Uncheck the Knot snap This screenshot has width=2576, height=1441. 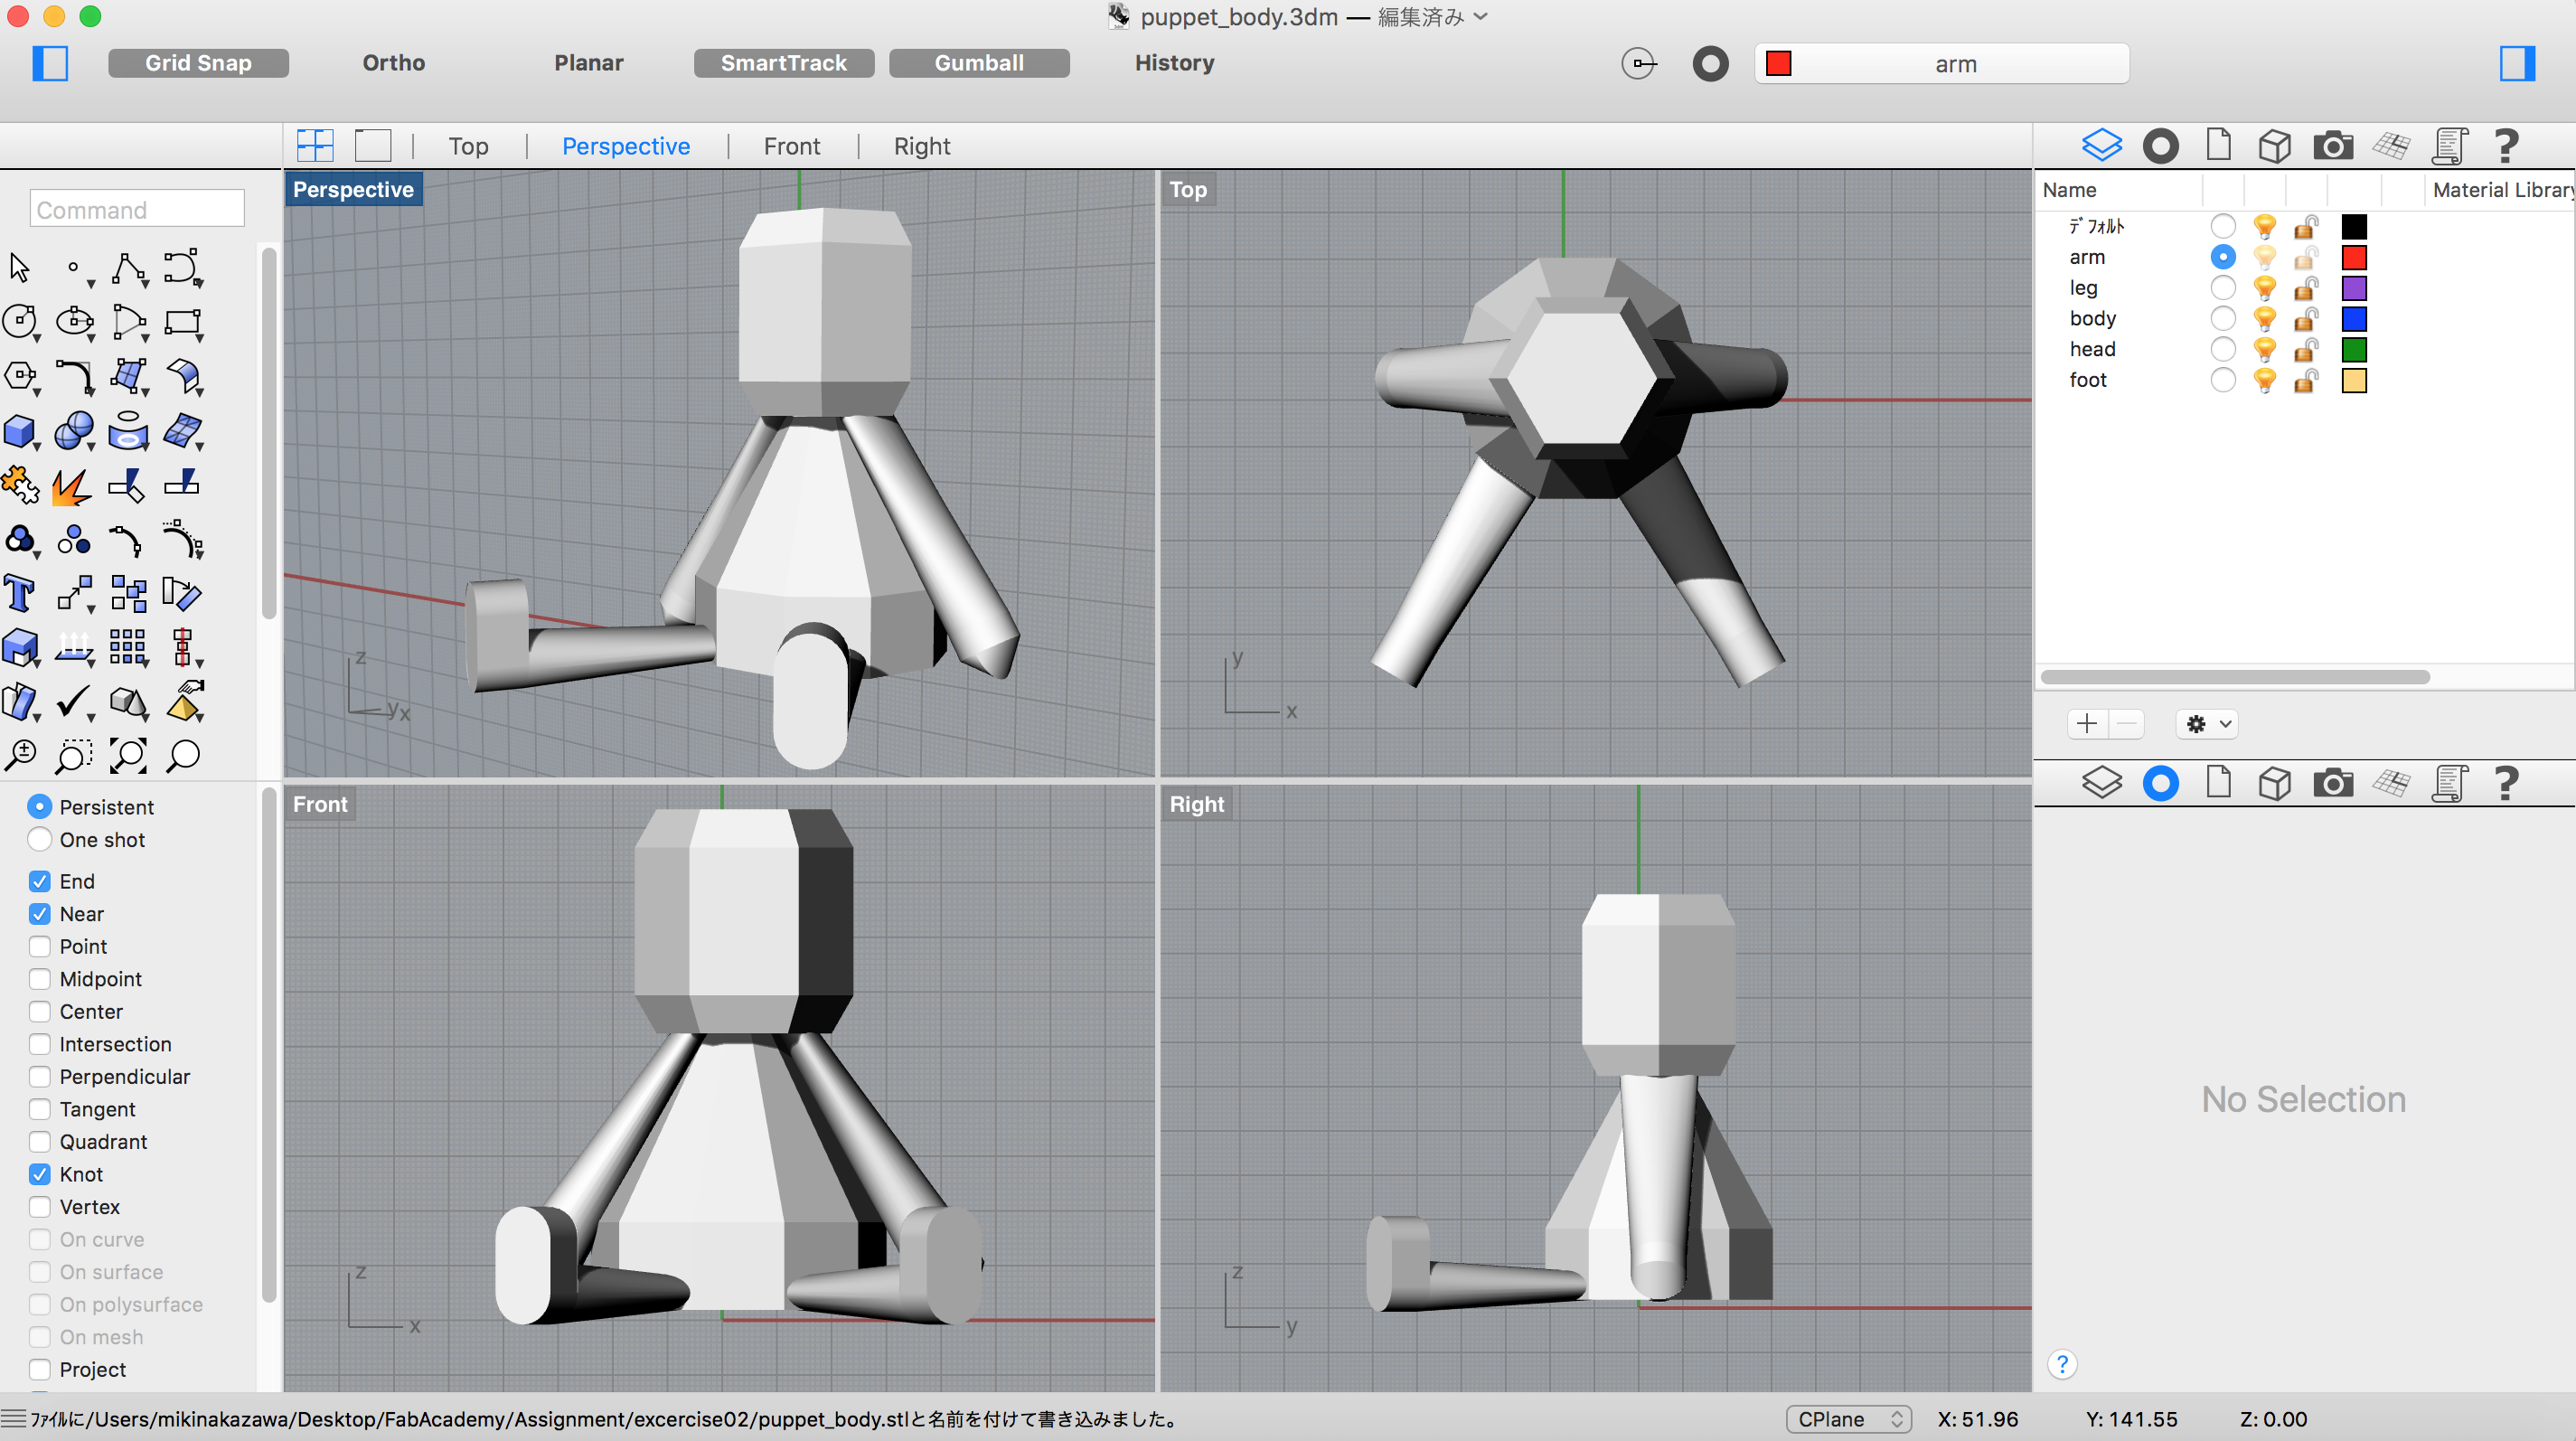click(40, 1174)
